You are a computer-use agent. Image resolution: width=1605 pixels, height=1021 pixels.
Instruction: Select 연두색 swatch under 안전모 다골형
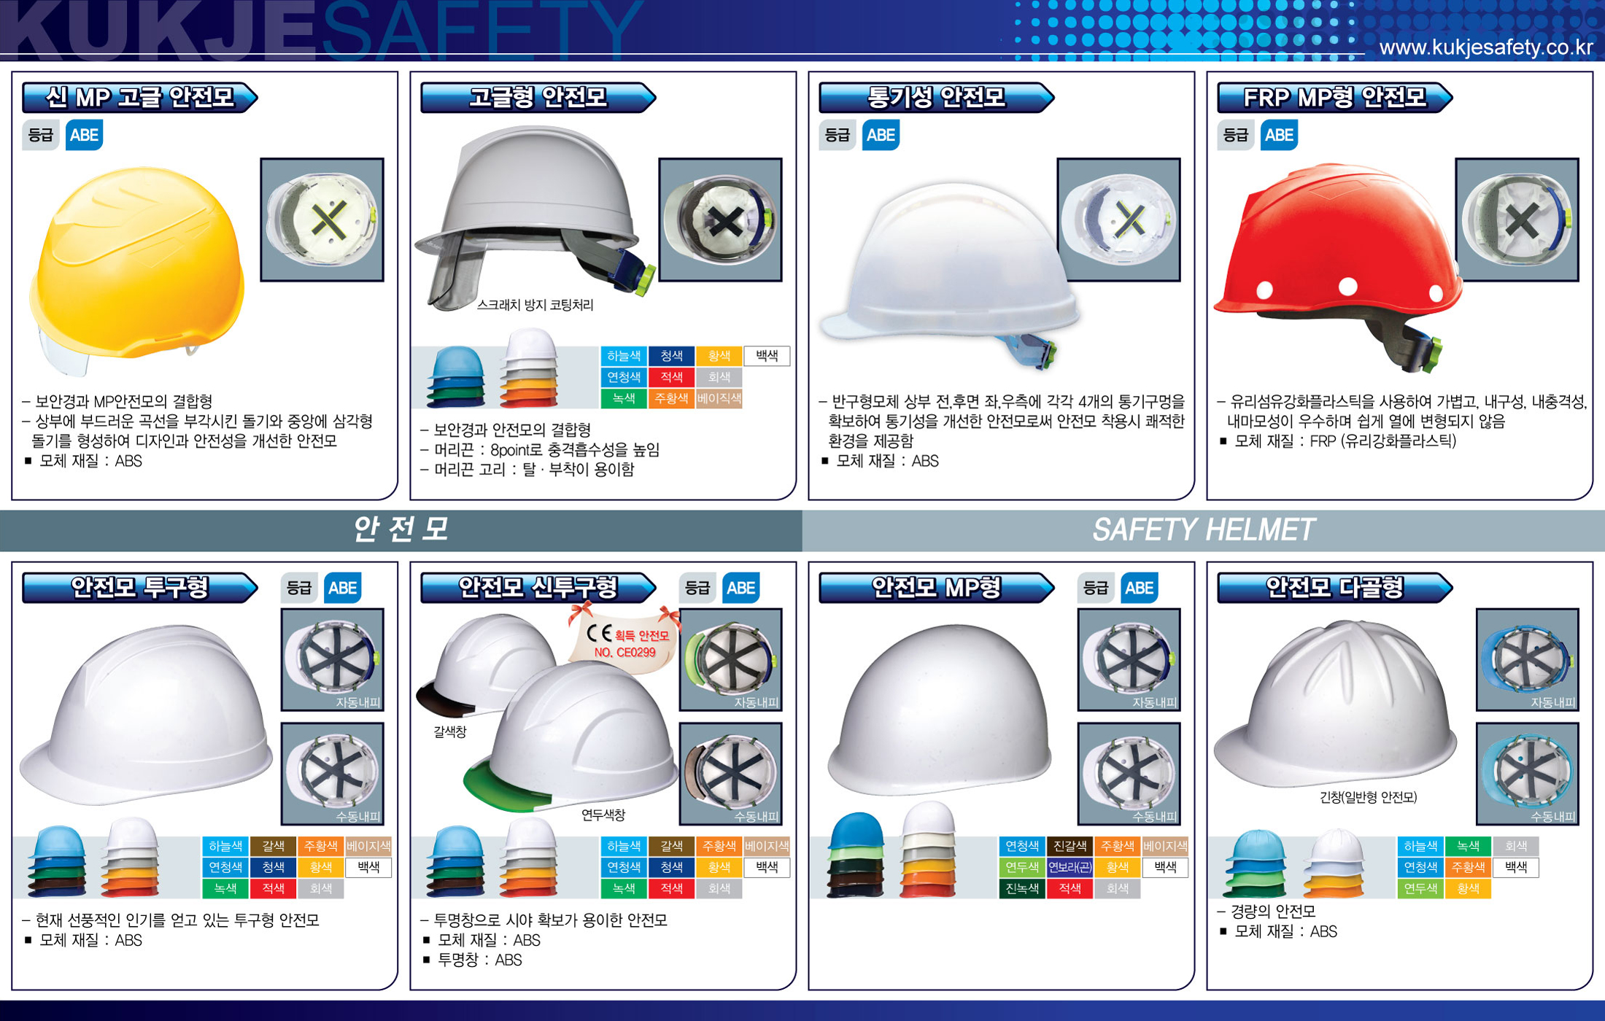point(1420,888)
